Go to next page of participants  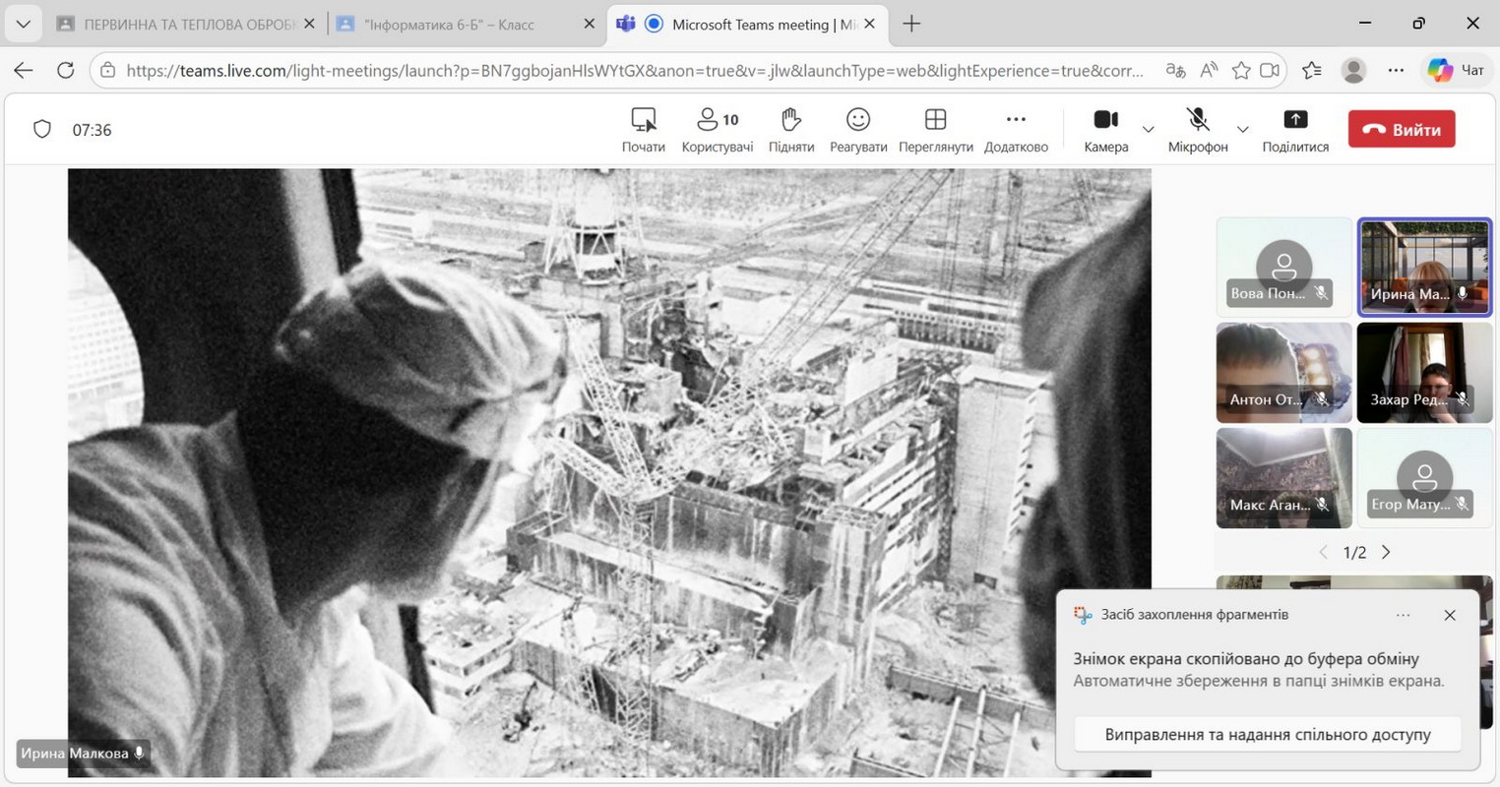pos(1386,552)
